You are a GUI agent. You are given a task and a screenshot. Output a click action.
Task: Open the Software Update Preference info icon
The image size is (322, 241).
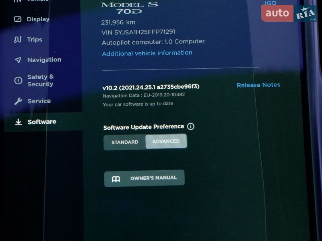coord(191,127)
